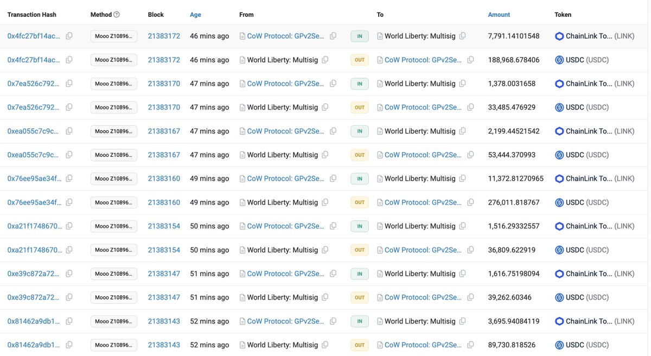This screenshot has width=651, height=356.
Task: Copy the To address in the 36,809.622919 row
Action: [x=470, y=250]
